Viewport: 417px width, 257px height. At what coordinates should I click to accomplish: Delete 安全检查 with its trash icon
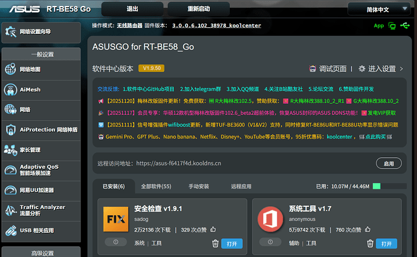pyautogui.click(x=215, y=244)
